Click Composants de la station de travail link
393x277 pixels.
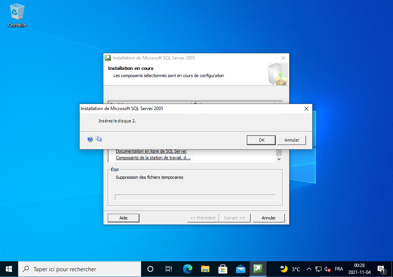153,158
